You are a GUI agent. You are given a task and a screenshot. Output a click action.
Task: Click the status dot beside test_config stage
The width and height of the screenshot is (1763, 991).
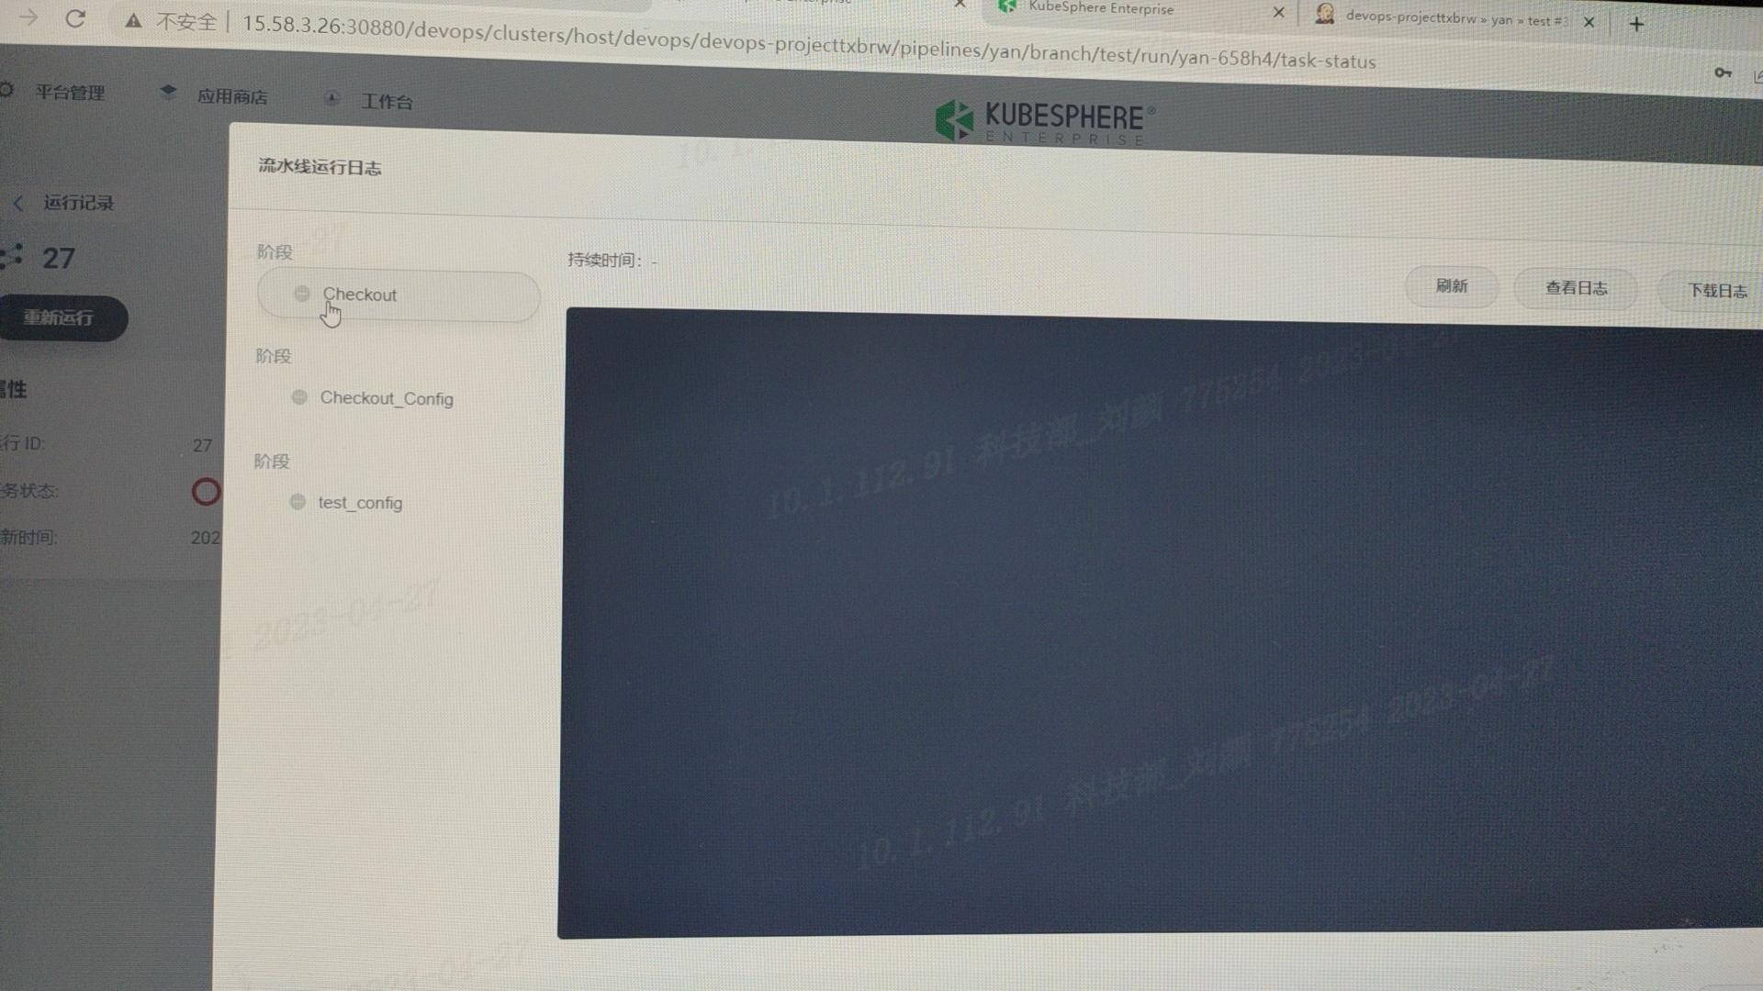pyautogui.click(x=298, y=502)
